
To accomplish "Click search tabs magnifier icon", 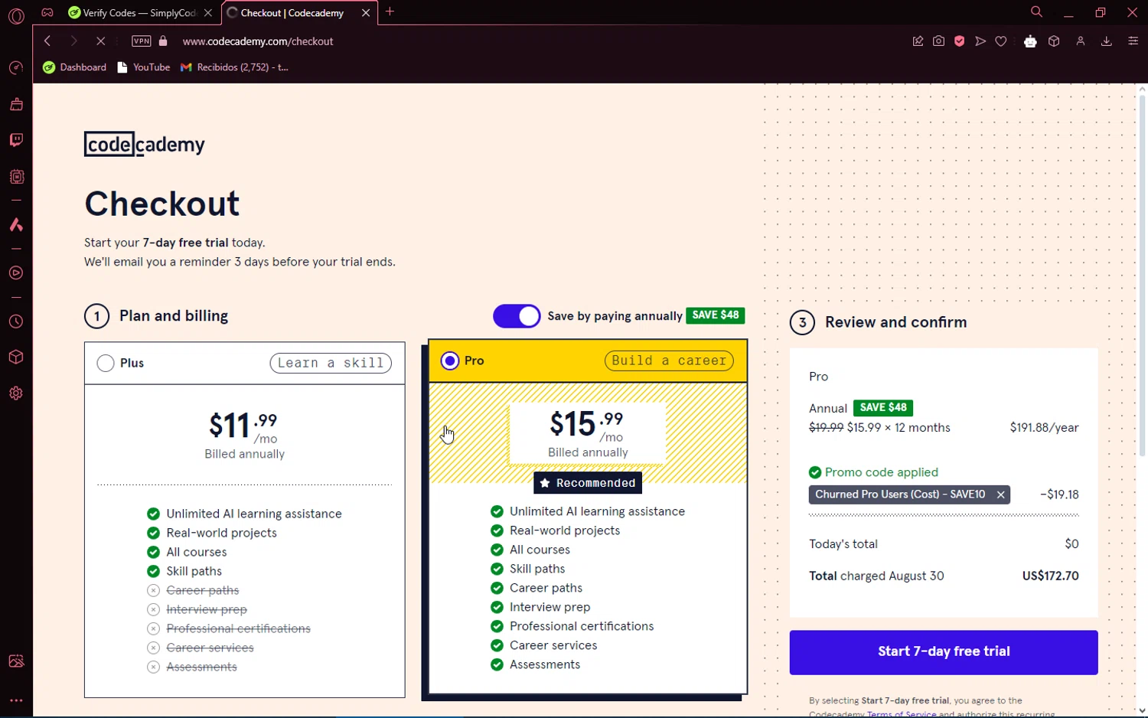I will click(x=1036, y=12).
